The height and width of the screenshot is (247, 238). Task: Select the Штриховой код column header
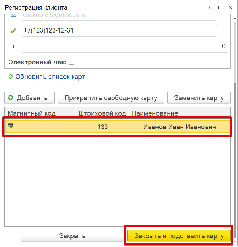[102, 113]
